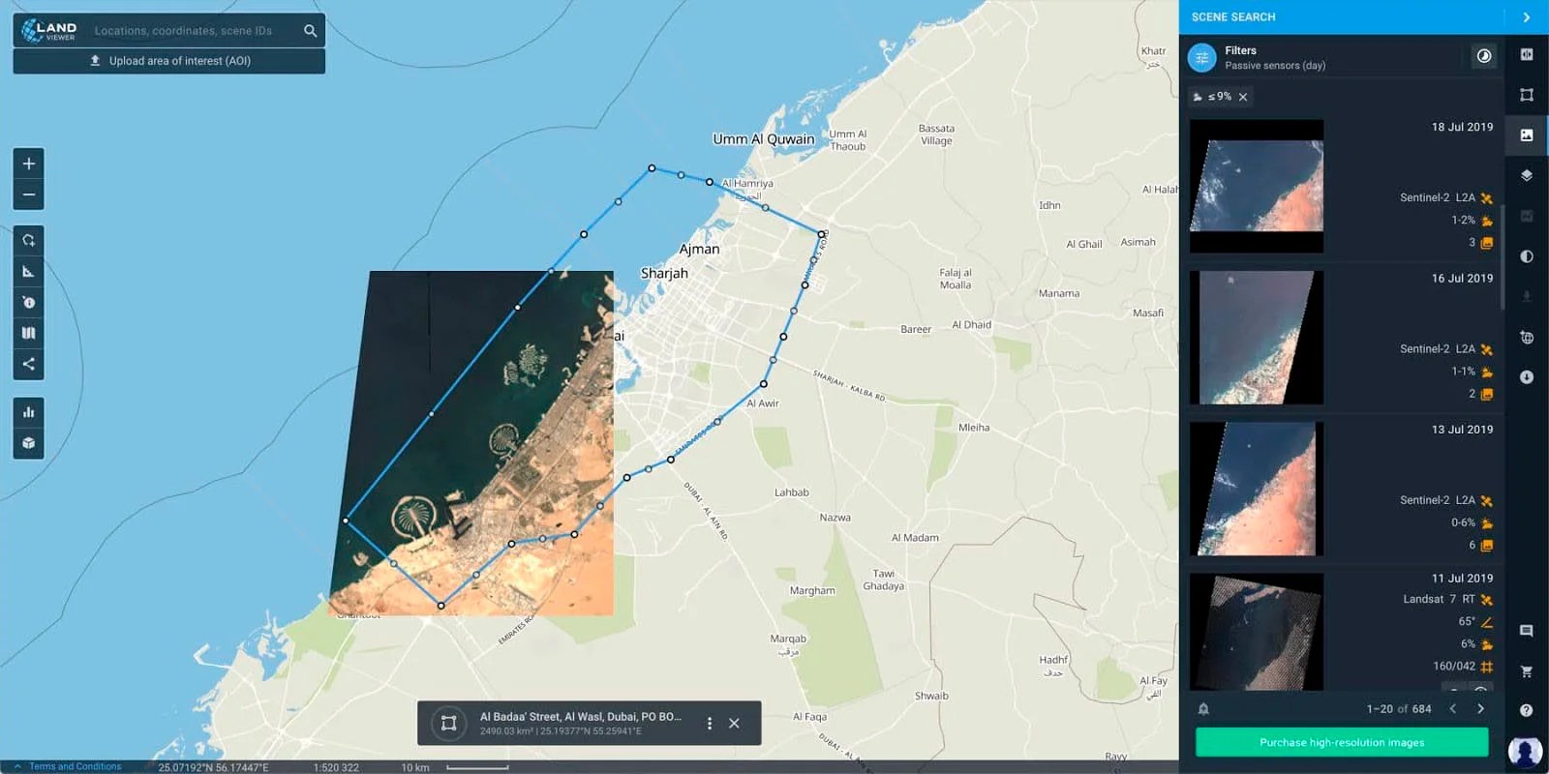
Task: Activate the measure distance tool
Action: tap(29, 271)
